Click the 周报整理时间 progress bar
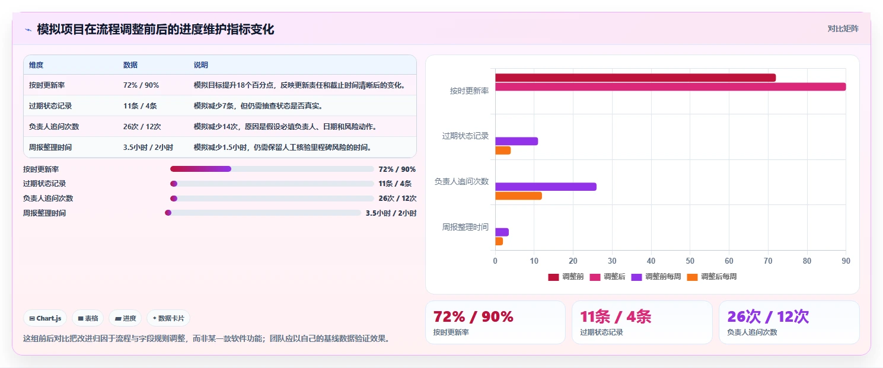This screenshot has height=368, width=883. tap(263, 213)
